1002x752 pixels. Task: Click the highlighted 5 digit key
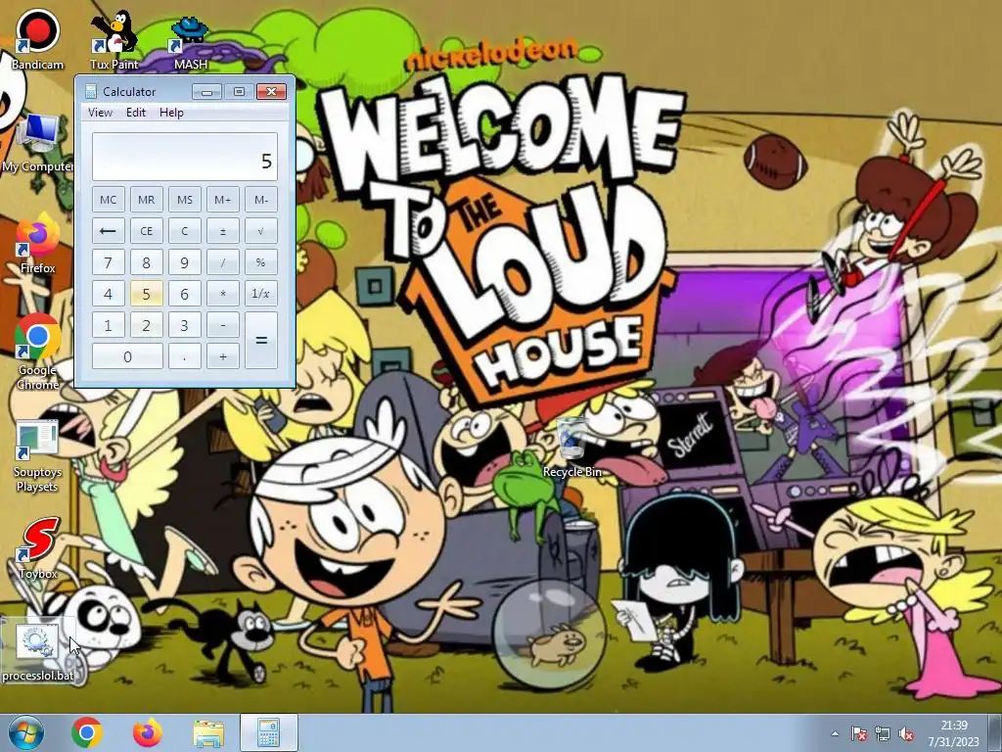(147, 294)
